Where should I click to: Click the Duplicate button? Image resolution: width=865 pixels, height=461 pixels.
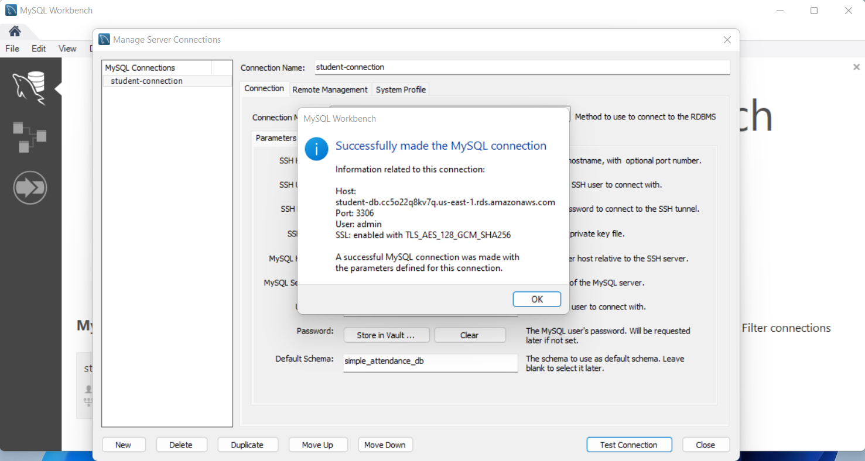(248, 445)
